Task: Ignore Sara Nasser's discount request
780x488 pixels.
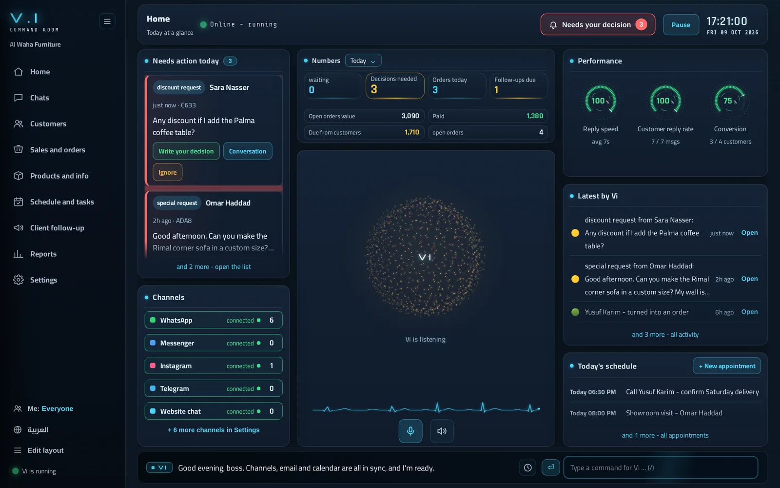Action: [x=168, y=172]
